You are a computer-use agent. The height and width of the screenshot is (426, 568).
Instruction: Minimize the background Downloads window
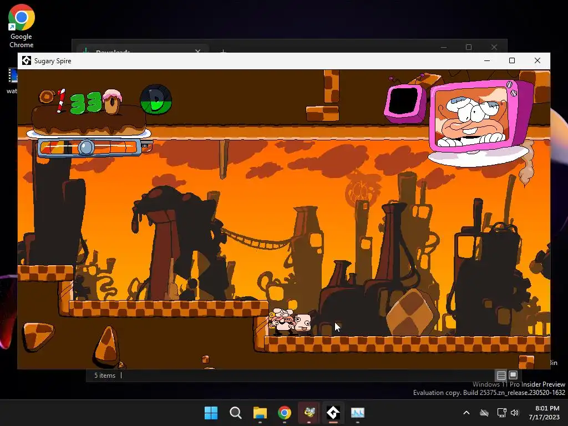point(444,47)
